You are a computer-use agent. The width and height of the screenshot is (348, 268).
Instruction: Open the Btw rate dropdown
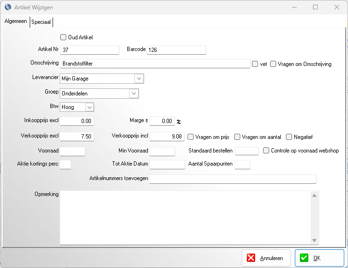90,107
